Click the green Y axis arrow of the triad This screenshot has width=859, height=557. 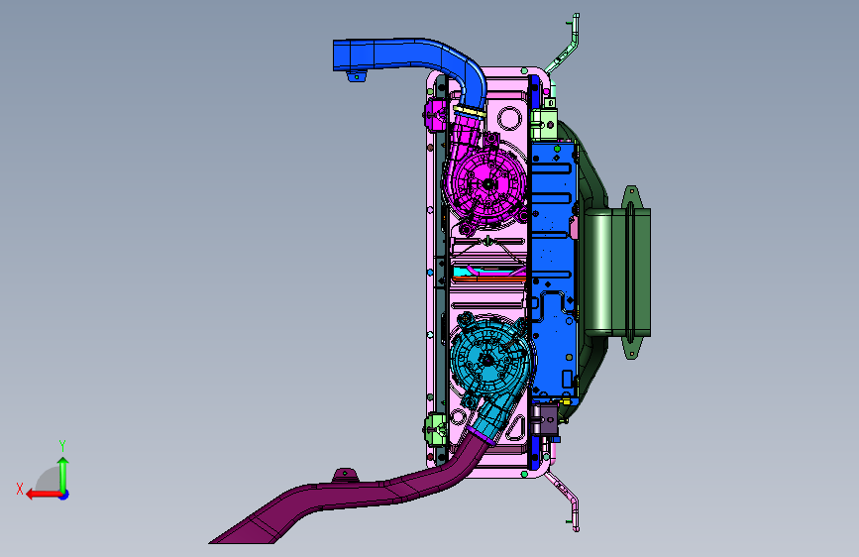coord(63,474)
